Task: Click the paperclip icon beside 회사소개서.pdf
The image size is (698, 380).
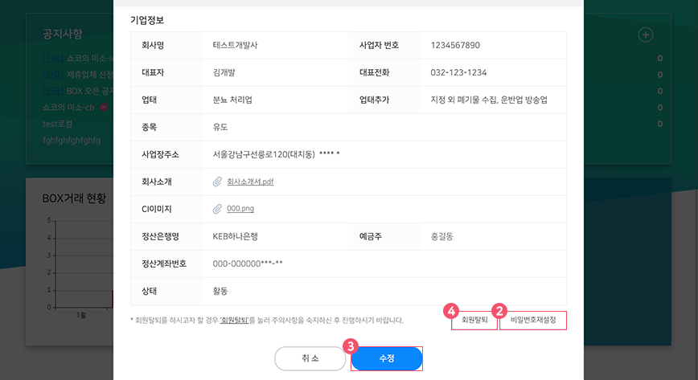Action: pyautogui.click(x=217, y=182)
